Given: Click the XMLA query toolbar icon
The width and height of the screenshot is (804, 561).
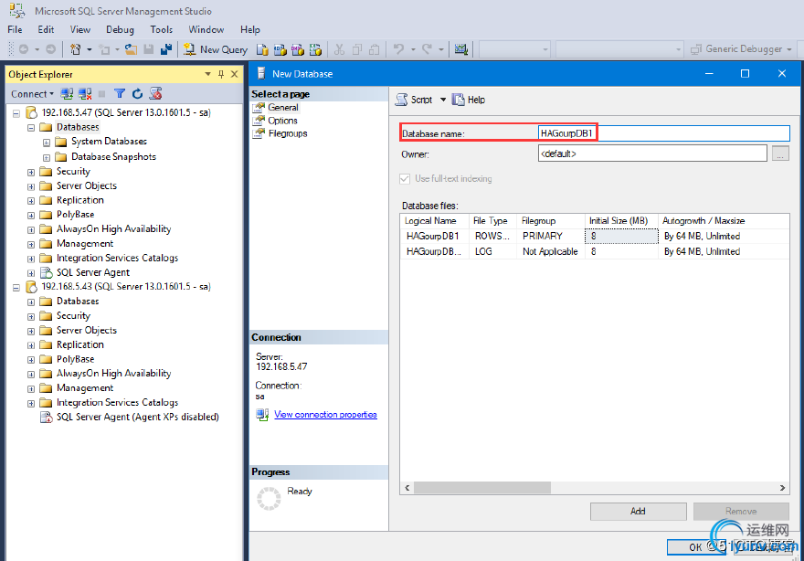Looking at the screenshot, I should pyautogui.click(x=315, y=49).
